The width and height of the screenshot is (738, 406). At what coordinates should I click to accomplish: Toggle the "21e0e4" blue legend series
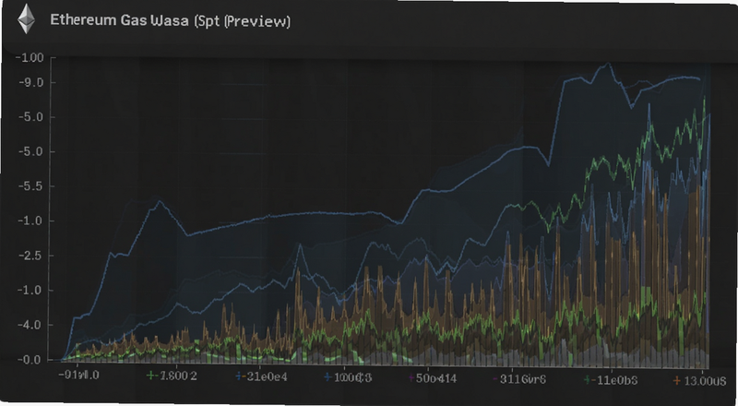click(261, 376)
